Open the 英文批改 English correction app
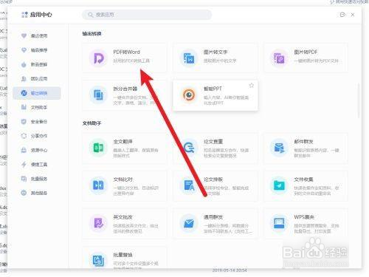The width and height of the screenshot is (369, 277). [x=125, y=223]
